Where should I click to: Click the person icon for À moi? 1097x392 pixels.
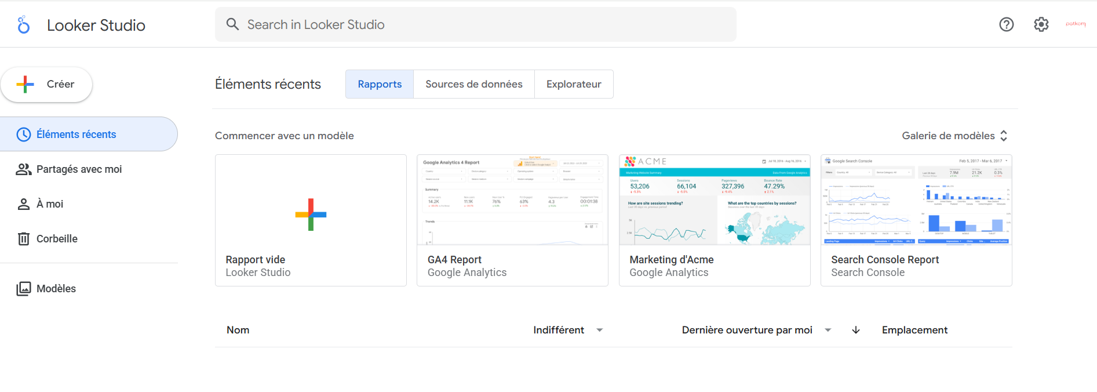24,204
